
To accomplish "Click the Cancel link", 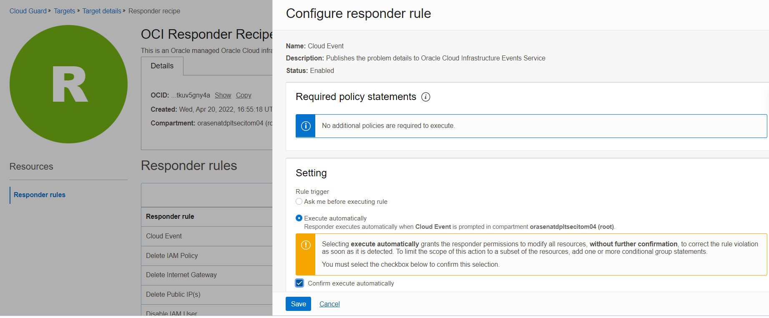I will 329,304.
